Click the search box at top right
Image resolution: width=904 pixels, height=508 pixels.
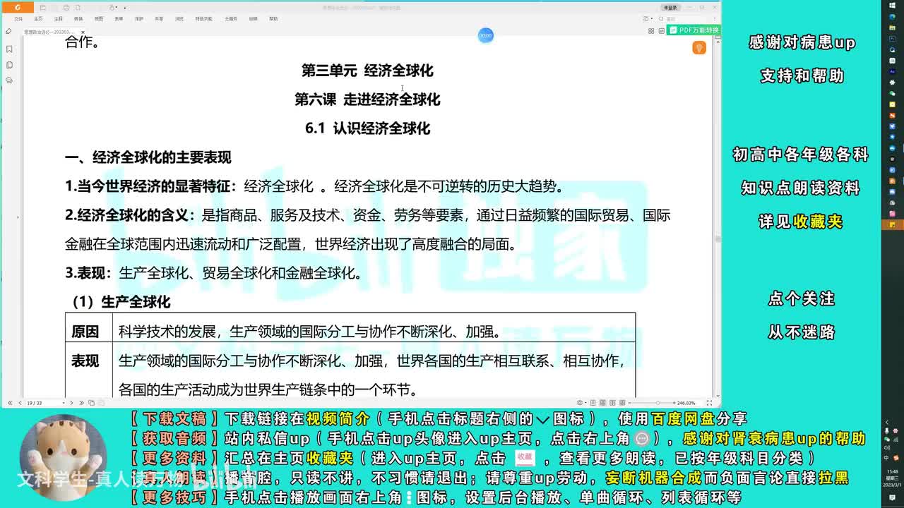click(x=682, y=19)
